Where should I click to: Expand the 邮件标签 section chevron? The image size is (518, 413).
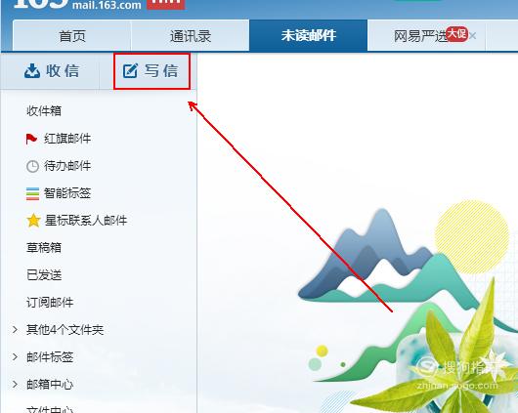tap(15, 357)
